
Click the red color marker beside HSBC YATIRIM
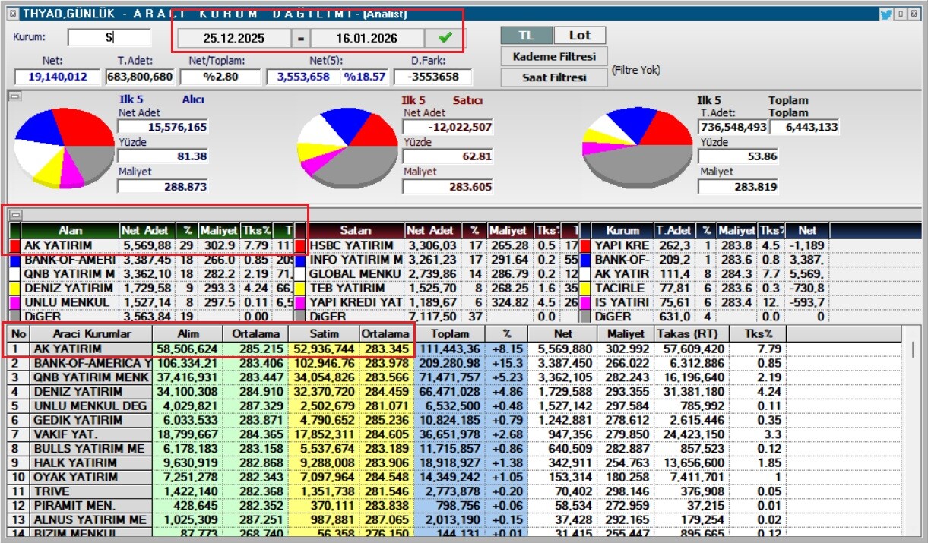(x=299, y=246)
